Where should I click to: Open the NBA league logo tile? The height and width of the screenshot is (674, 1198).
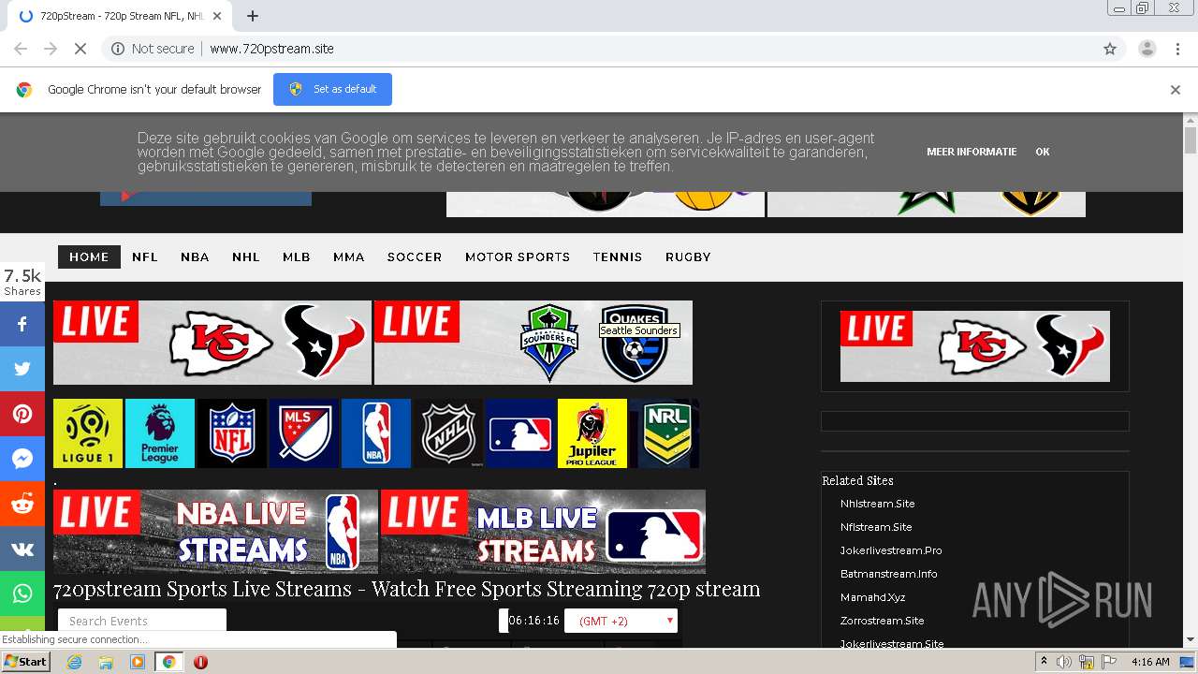point(376,433)
